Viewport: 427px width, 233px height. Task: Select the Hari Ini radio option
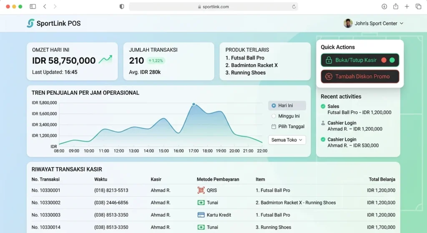287,105
